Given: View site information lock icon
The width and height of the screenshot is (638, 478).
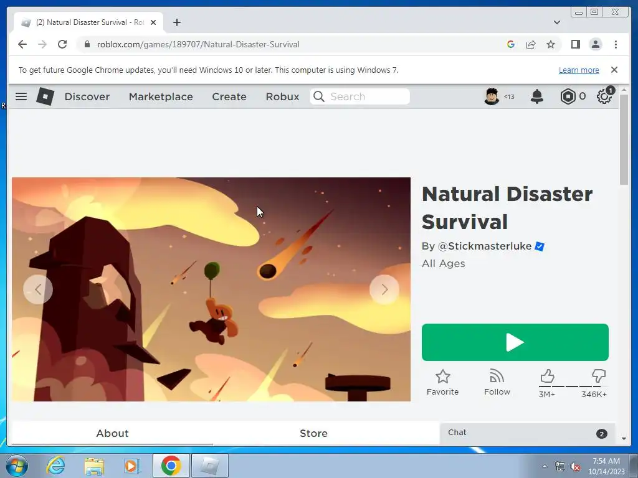Looking at the screenshot, I should [x=87, y=44].
